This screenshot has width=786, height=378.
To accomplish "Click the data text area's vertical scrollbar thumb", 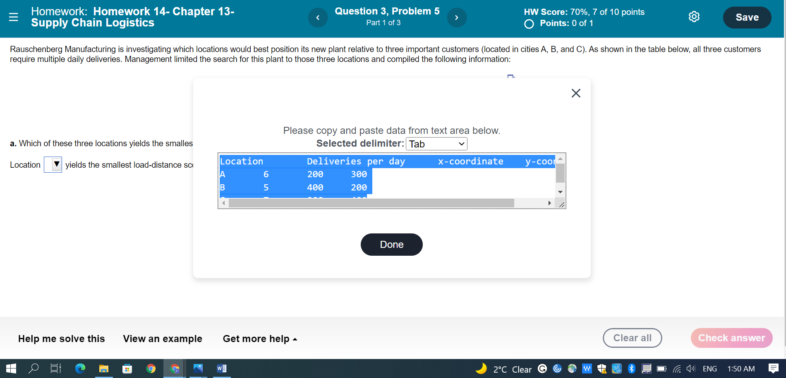I will point(560,173).
